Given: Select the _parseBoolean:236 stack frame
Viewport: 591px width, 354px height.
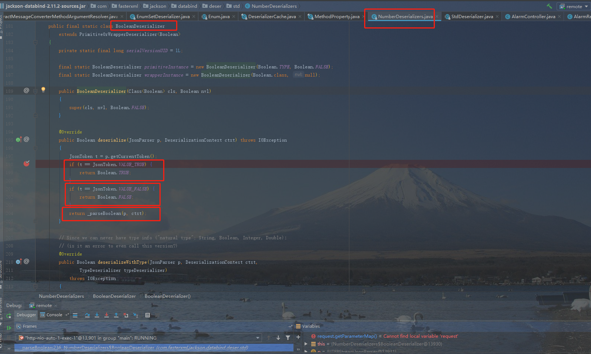Looking at the screenshot, I should tap(154, 347).
